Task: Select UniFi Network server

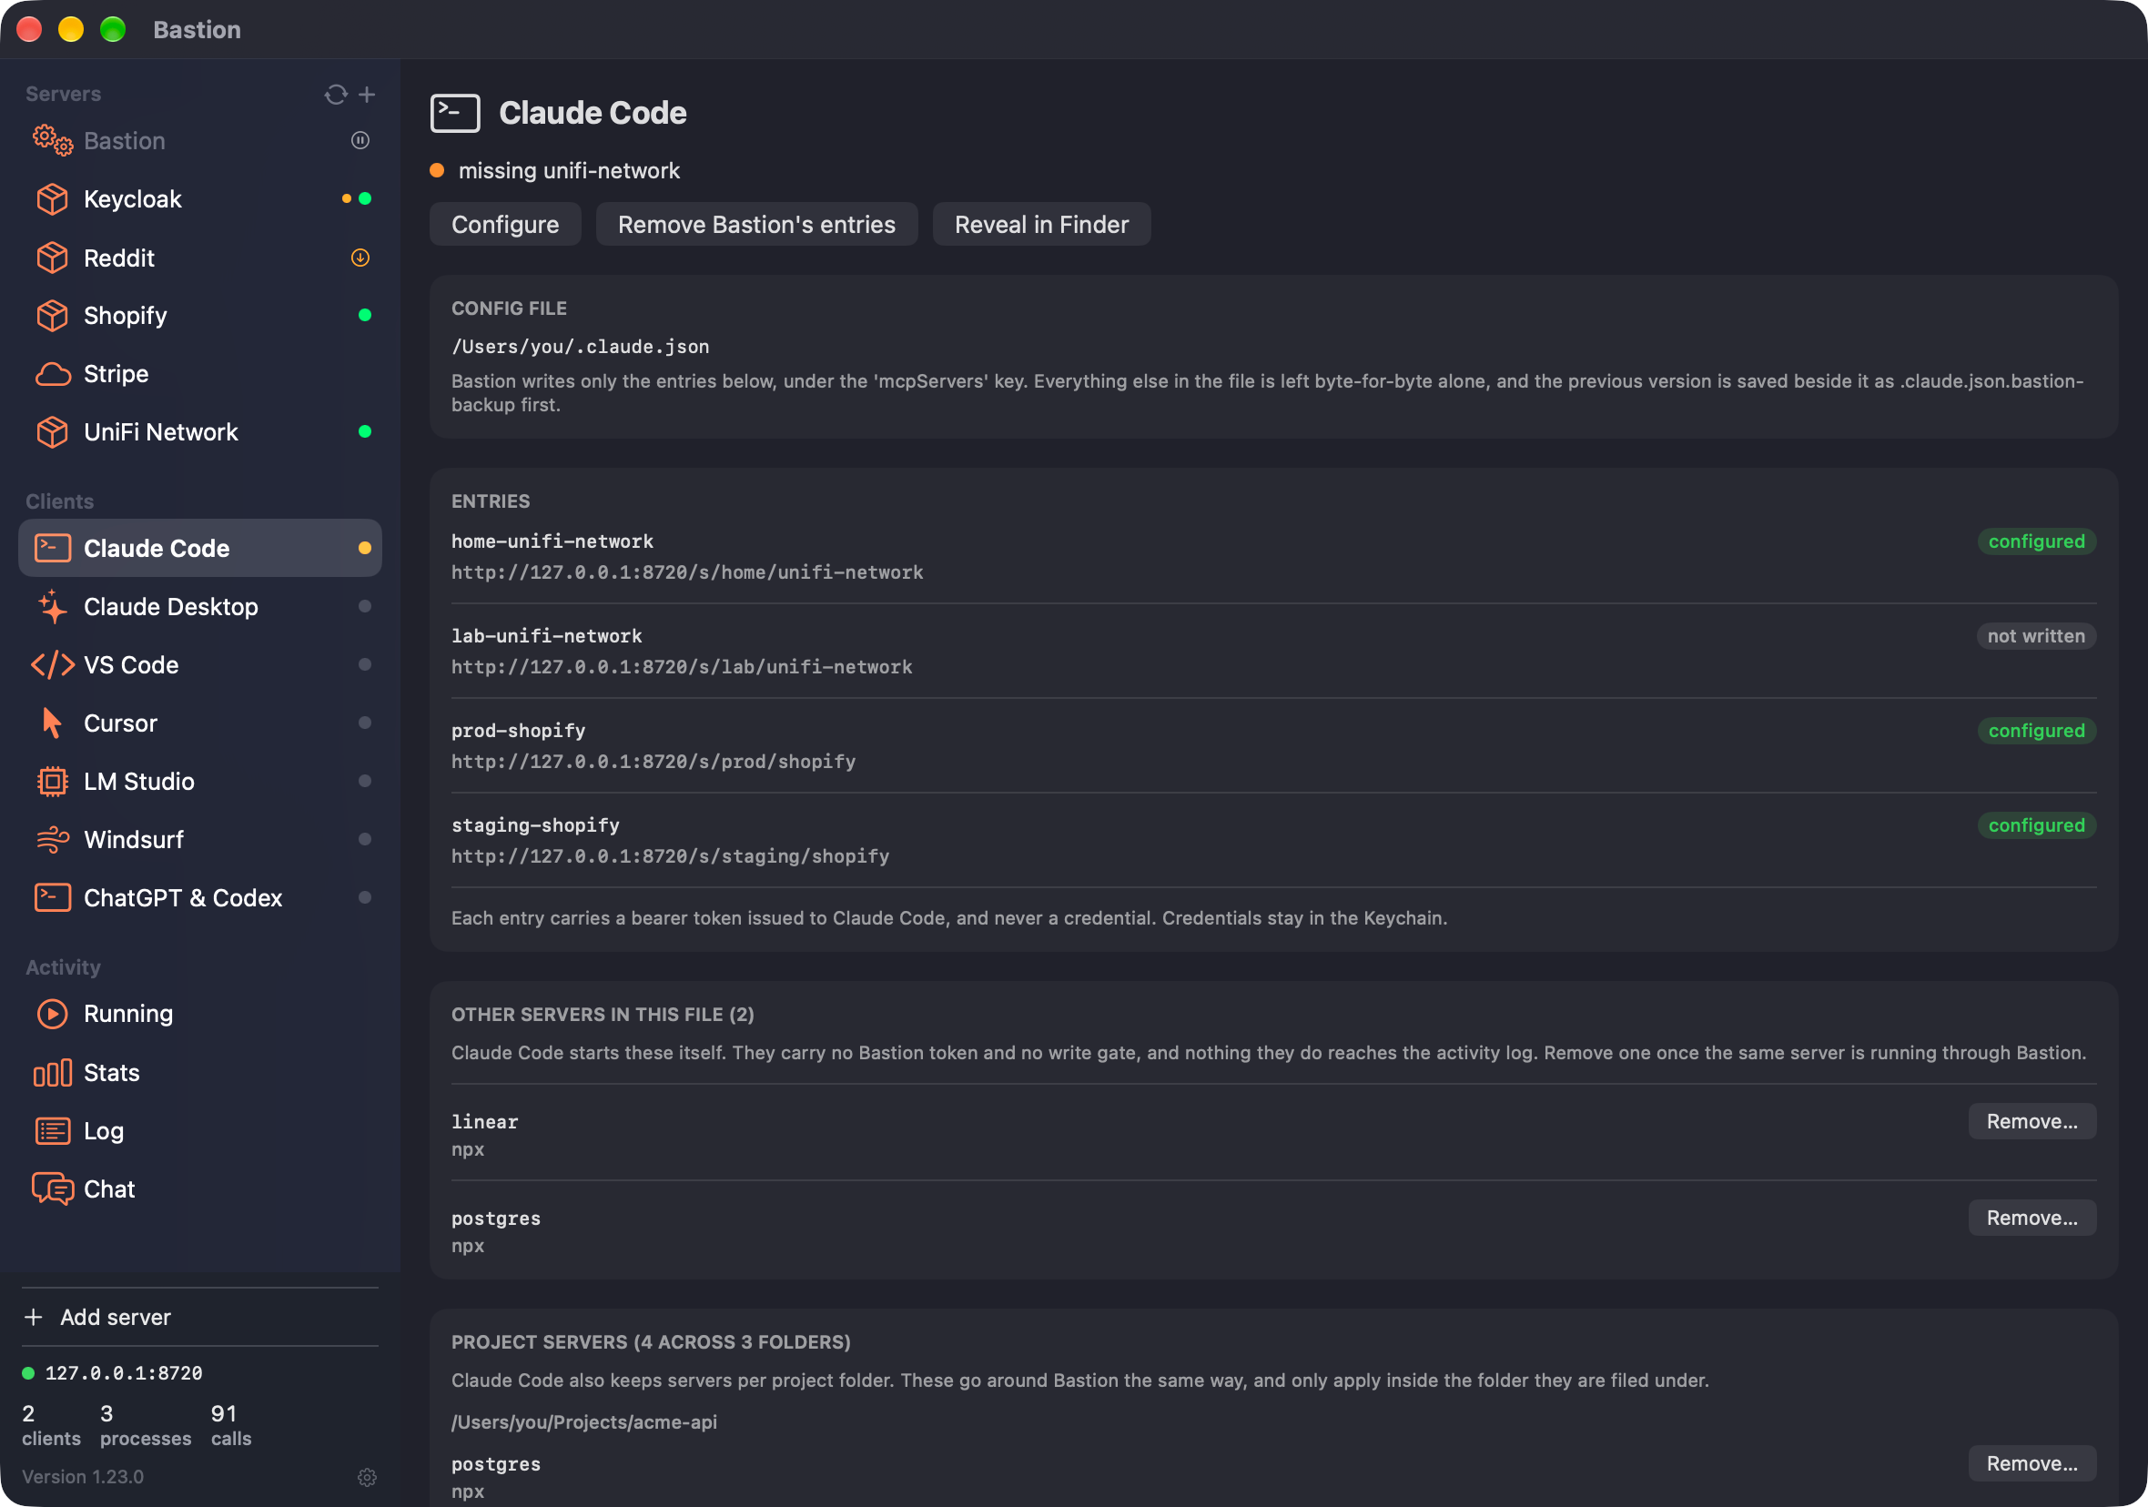Action: tap(200, 432)
